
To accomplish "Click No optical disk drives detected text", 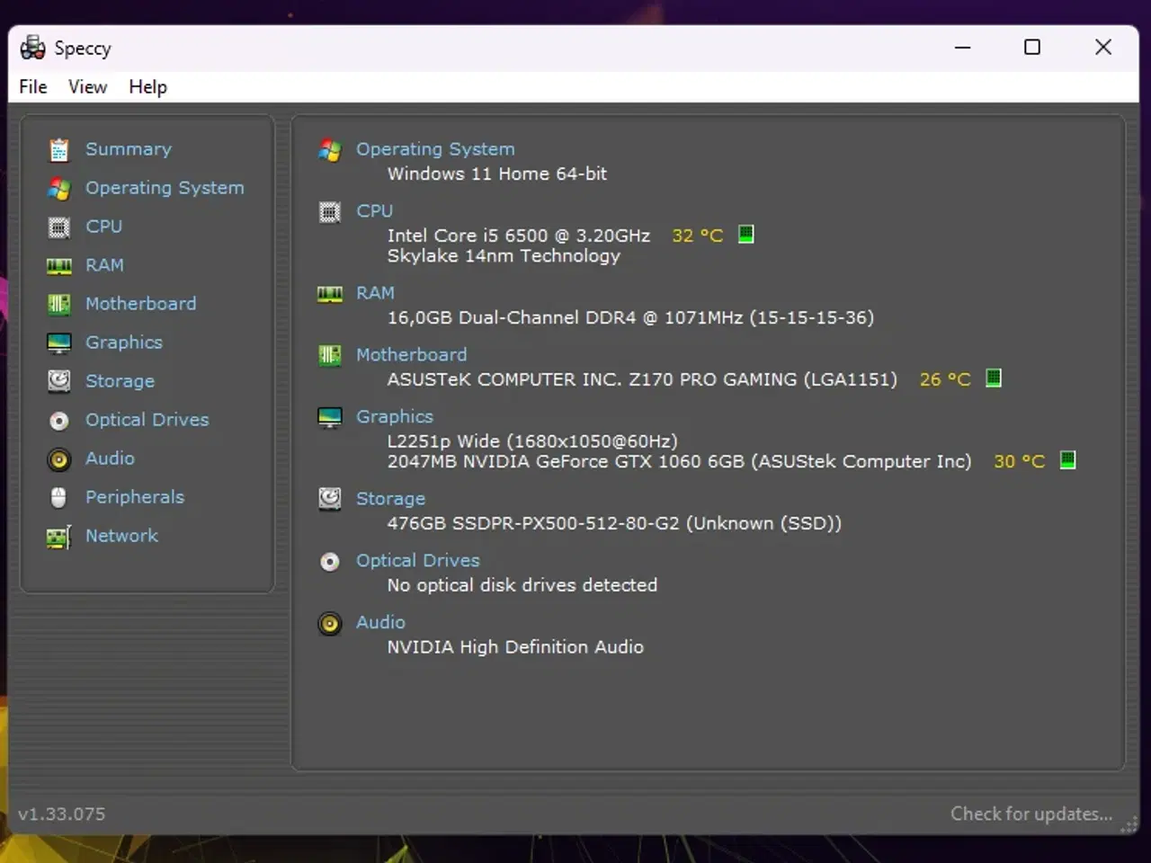I will coord(522,585).
